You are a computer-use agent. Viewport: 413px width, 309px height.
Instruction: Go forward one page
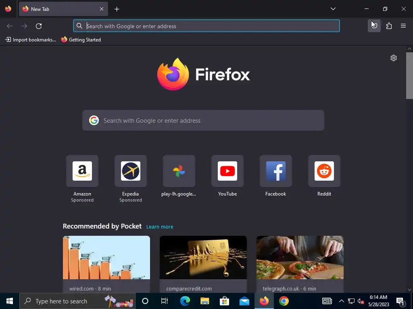click(x=24, y=26)
